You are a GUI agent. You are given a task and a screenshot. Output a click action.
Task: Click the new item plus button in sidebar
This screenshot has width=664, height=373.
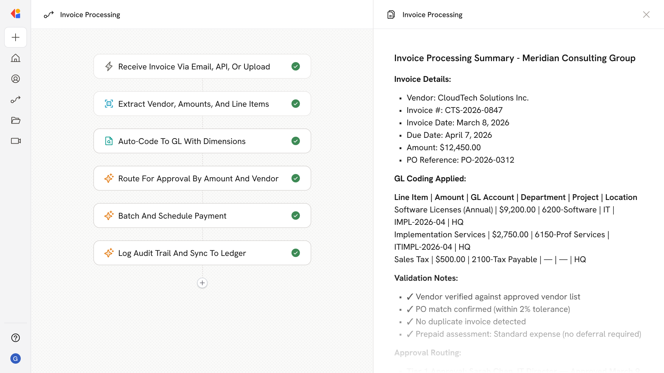tap(16, 37)
